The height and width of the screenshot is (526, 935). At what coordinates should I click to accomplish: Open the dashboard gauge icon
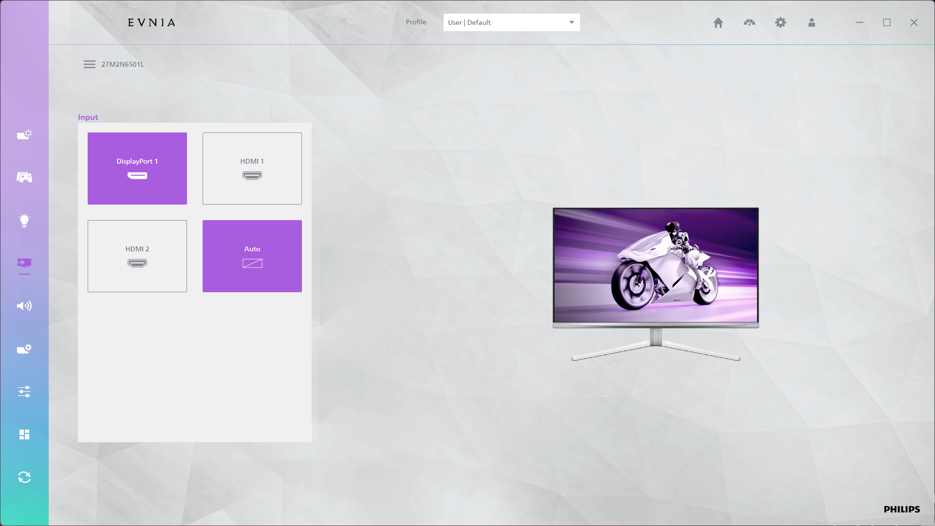coord(749,22)
